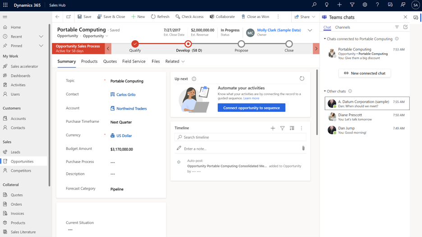Open the Files tab

pyautogui.click(x=156, y=61)
